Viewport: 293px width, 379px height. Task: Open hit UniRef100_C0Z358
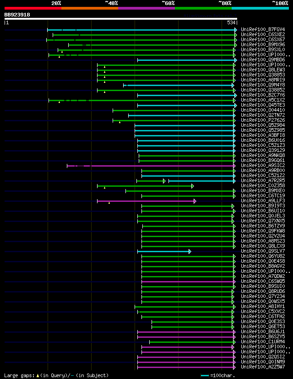tap(263, 186)
